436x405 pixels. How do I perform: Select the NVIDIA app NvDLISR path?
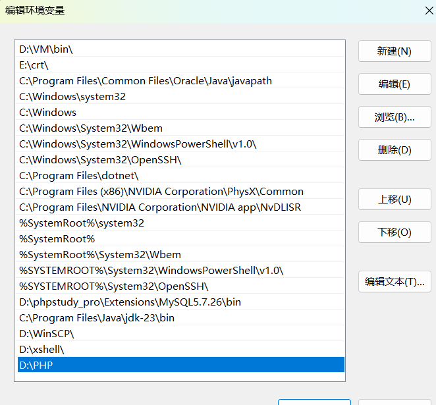pos(160,207)
